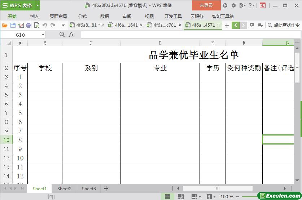Close document tab 4f6a...c781
Viewport: 302px width, 200px height.
tap(180, 25)
